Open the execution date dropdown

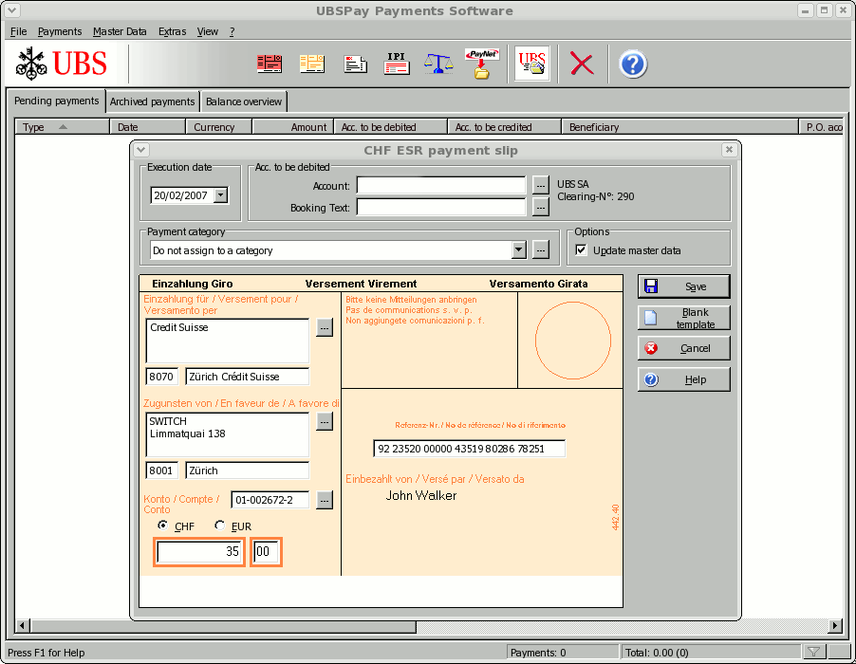220,194
